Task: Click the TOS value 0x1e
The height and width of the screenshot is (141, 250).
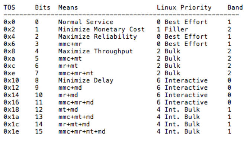Action: tap(11, 132)
